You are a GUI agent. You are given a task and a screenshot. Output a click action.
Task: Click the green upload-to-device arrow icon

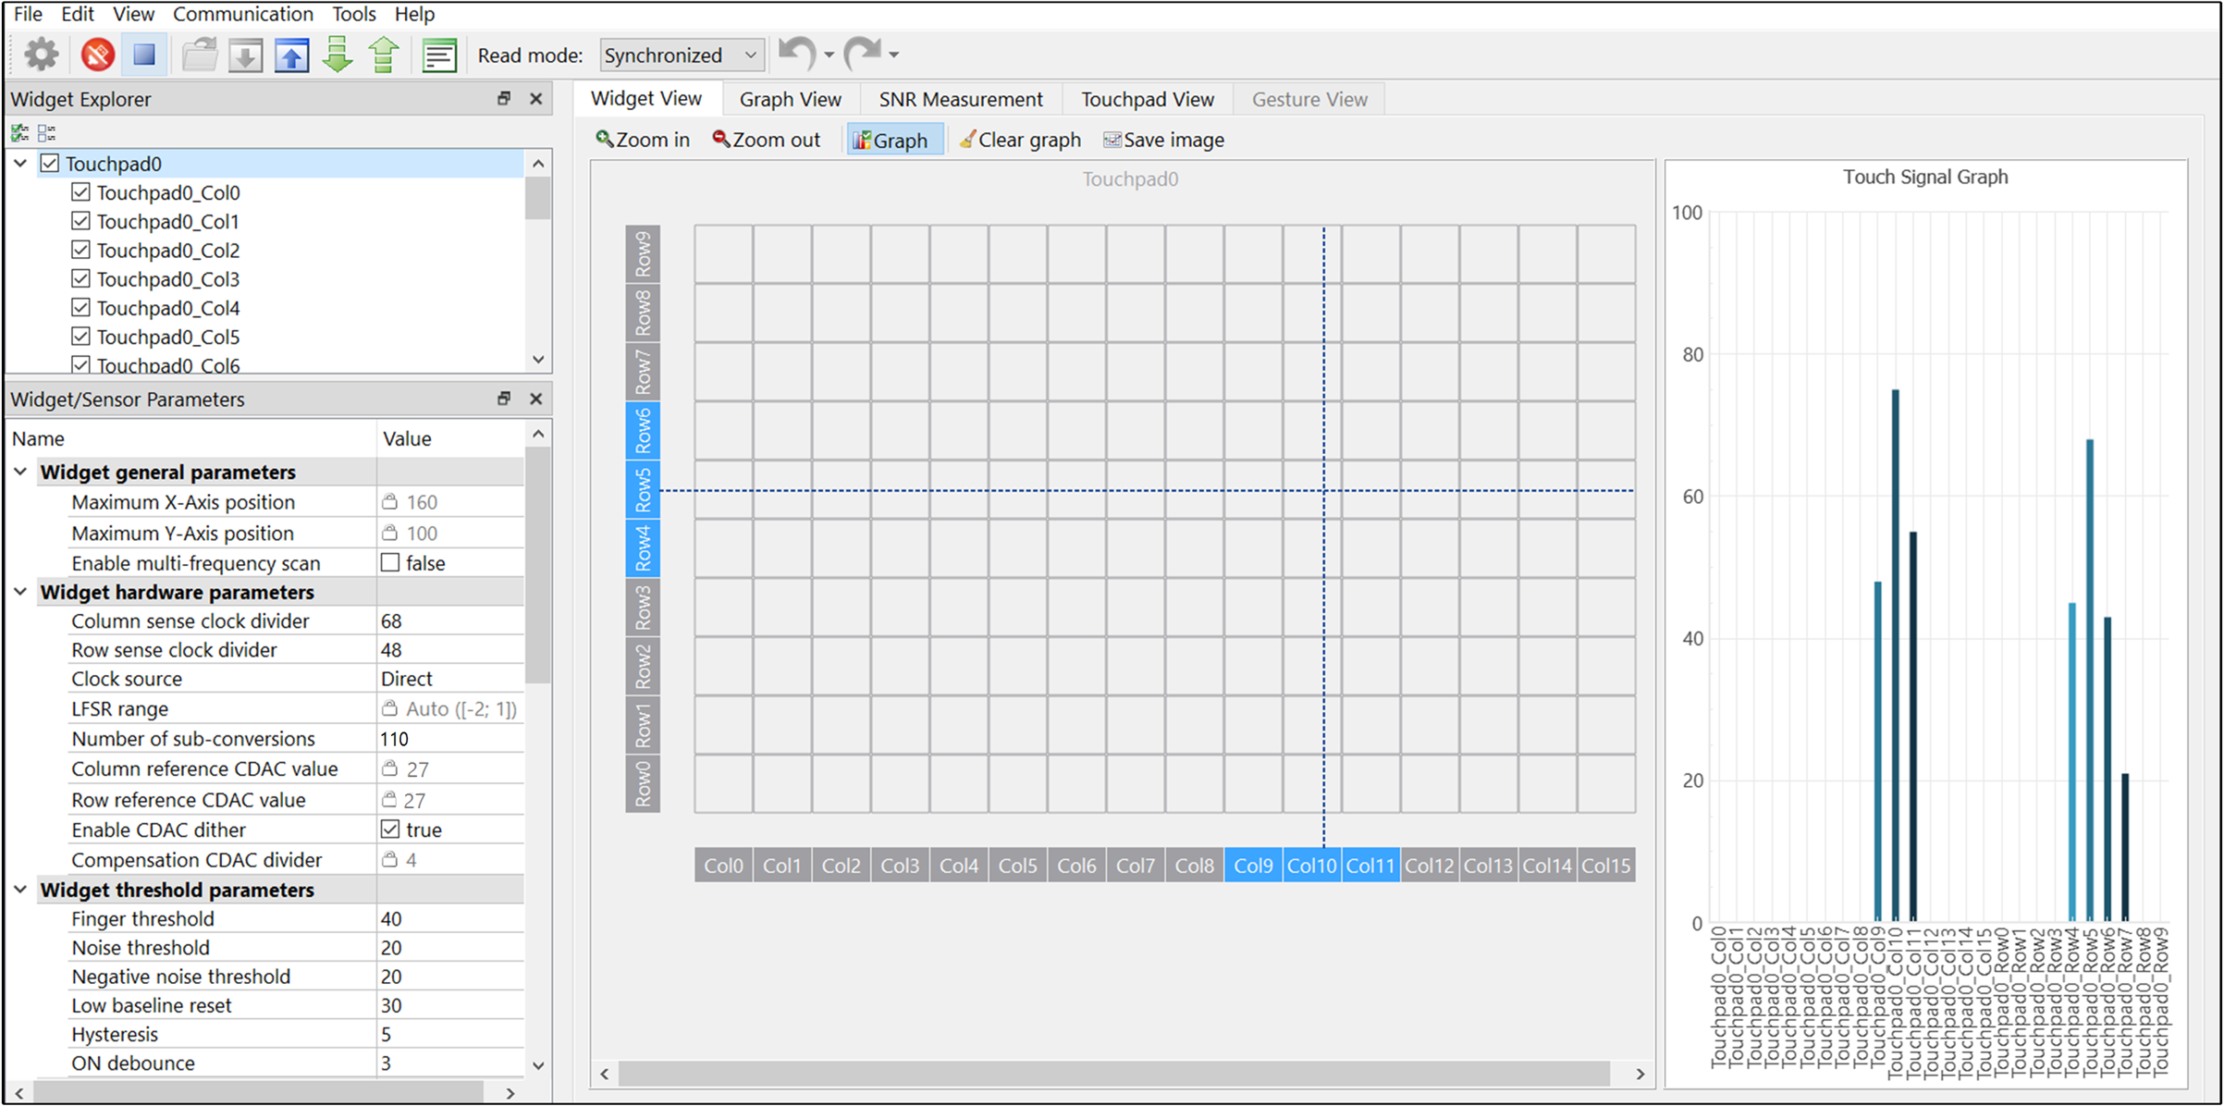pos(384,55)
